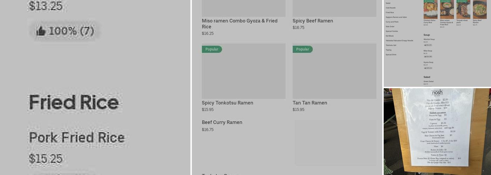Click the nosh logo on the paper menu

point(437,92)
